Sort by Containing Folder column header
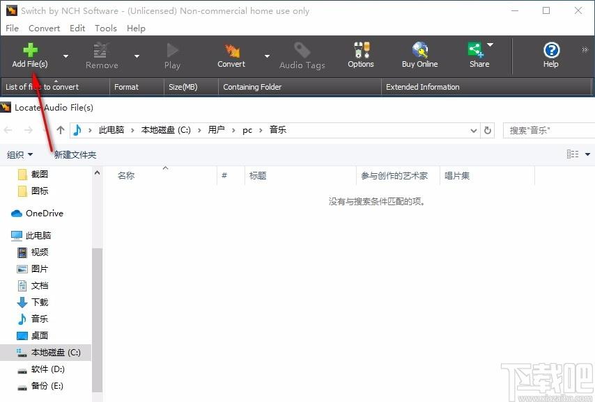This screenshot has height=402, width=595. [300, 87]
